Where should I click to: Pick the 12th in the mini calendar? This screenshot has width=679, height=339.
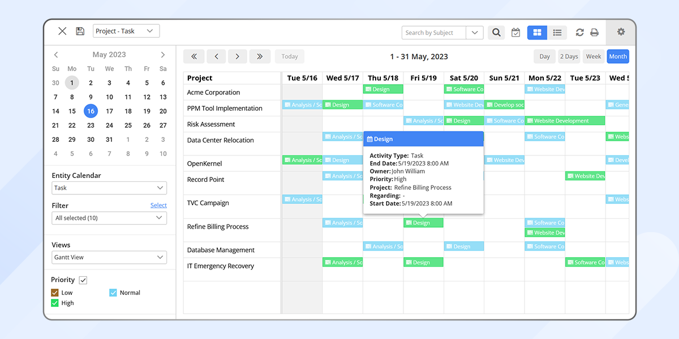[147, 97]
